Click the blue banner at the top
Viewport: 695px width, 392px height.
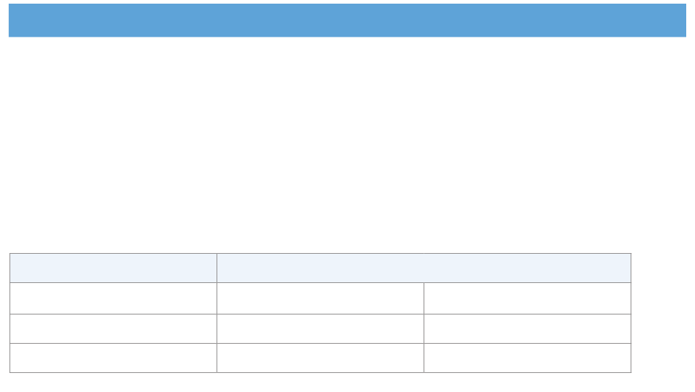coord(347,20)
